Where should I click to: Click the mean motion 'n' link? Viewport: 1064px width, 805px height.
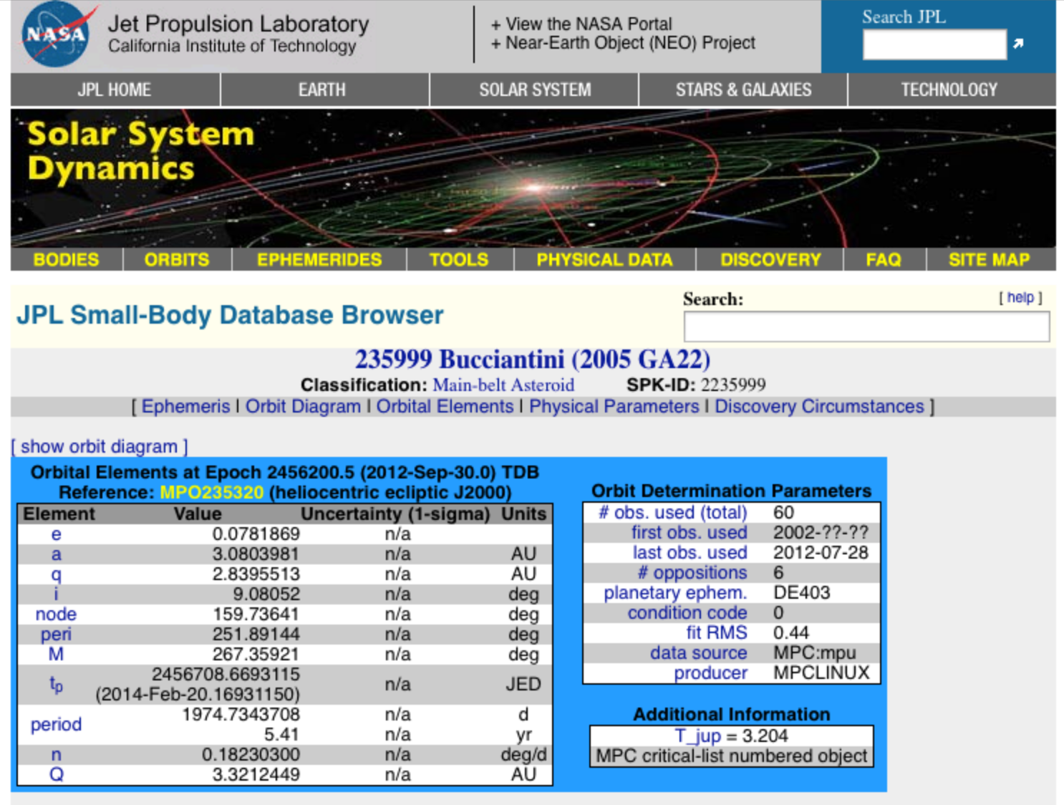click(x=56, y=755)
